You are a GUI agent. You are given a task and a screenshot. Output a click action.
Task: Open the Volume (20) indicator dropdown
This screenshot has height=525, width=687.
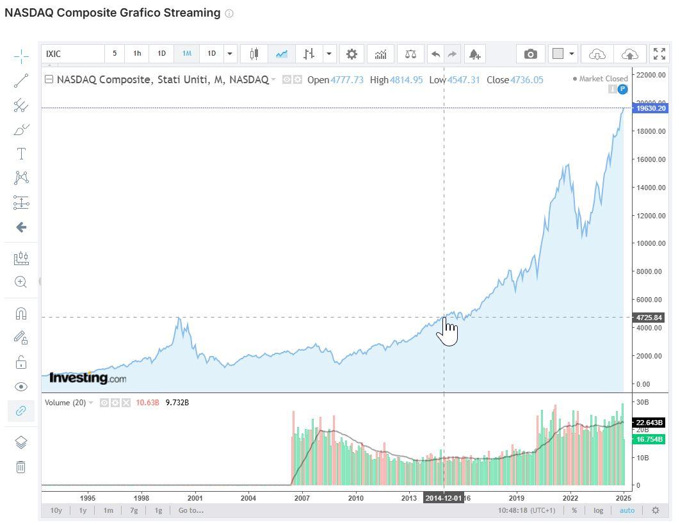coord(90,403)
